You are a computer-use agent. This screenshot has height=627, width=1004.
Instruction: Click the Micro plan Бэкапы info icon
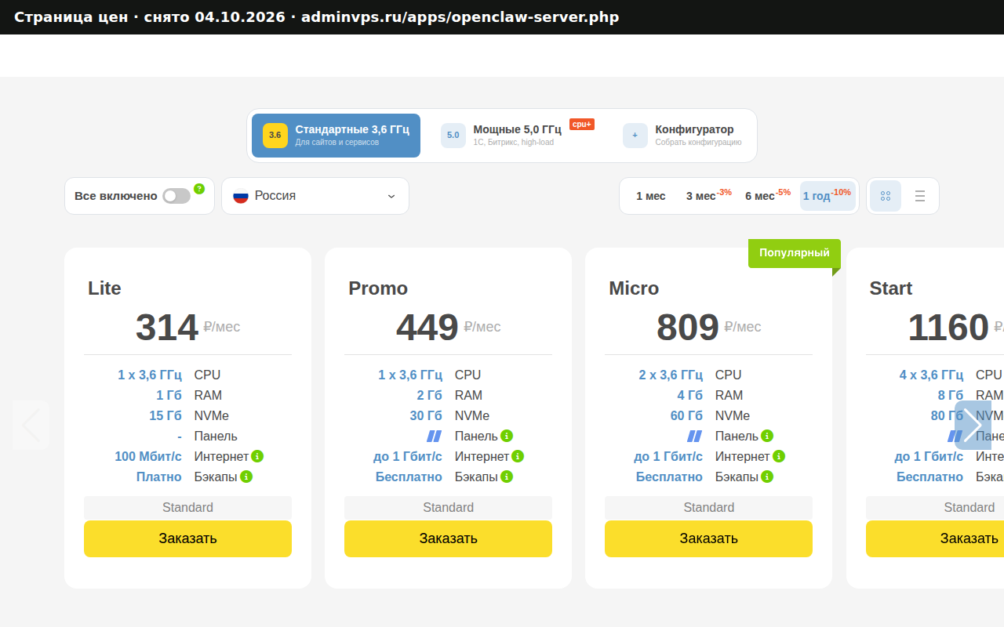[767, 477]
